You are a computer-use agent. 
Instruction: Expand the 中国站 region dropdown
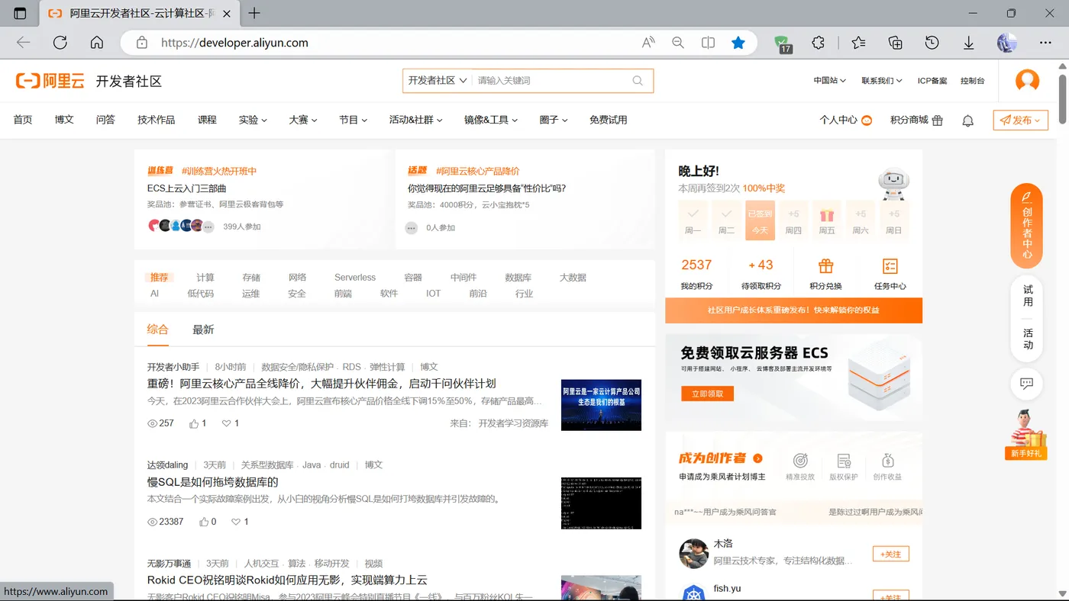coord(829,81)
